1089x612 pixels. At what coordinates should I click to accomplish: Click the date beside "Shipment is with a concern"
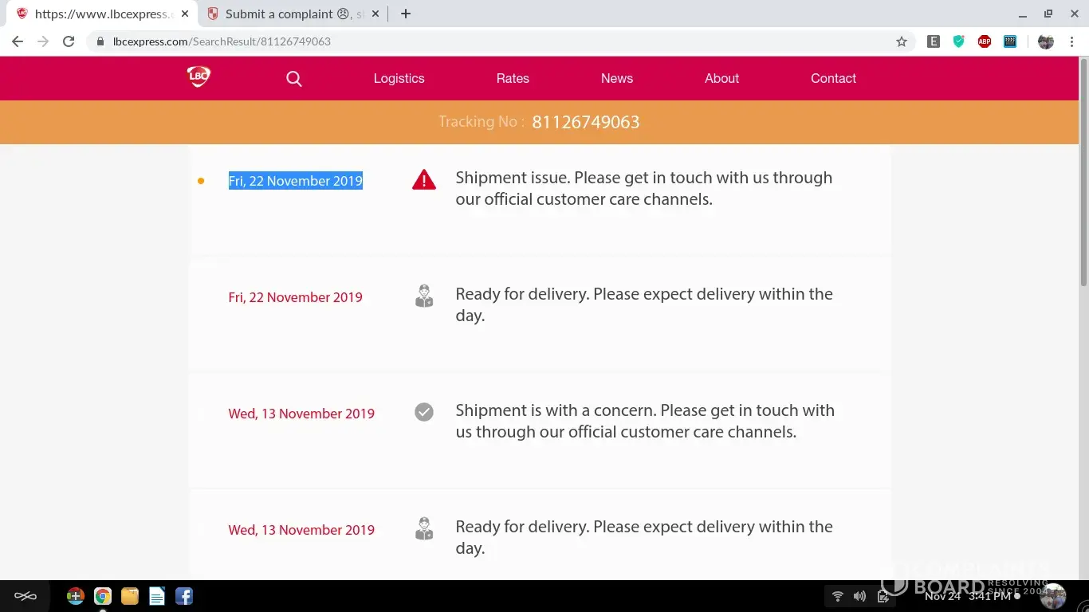coord(301,414)
